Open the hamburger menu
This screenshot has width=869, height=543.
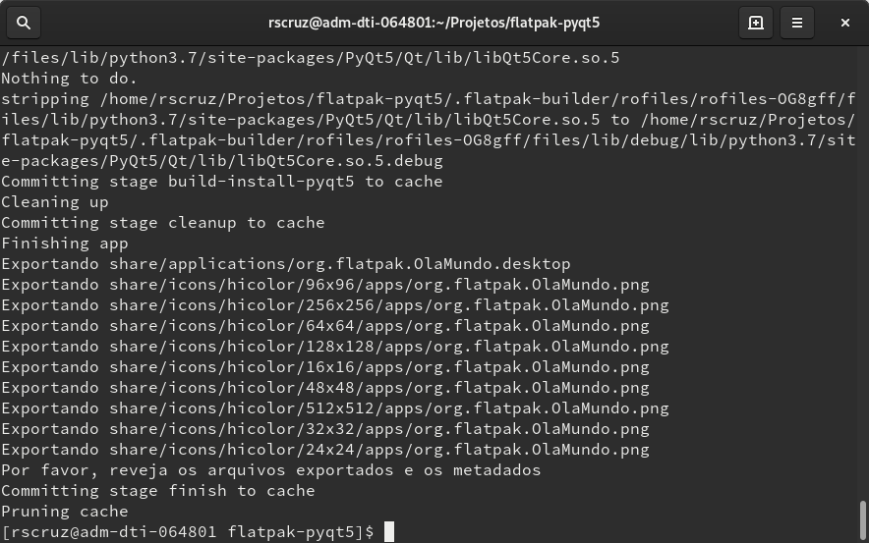point(797,23)
